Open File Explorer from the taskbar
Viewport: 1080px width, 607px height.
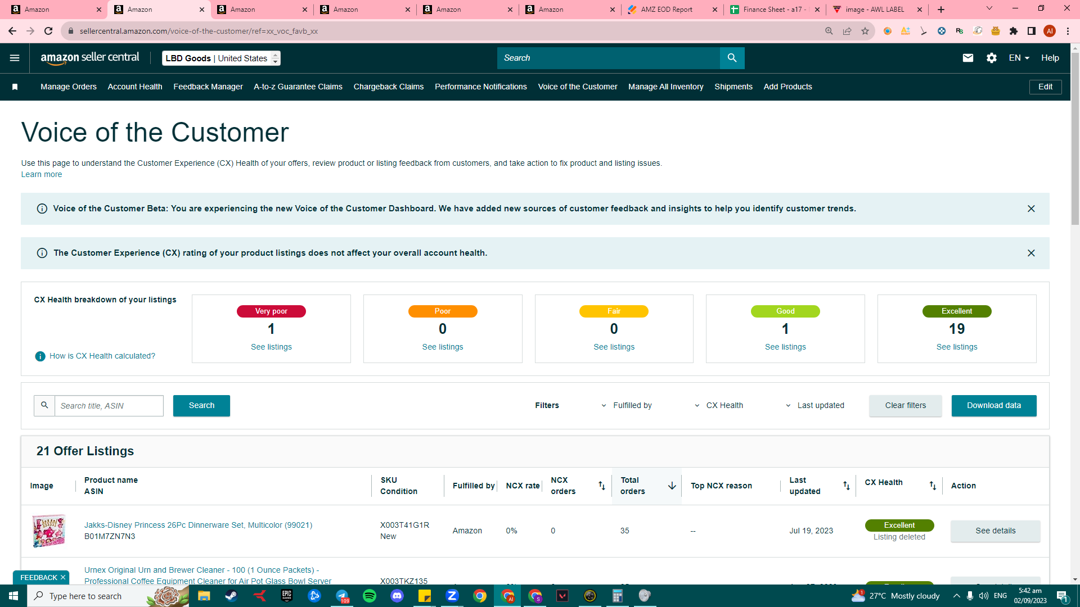(x=204, y=596)
